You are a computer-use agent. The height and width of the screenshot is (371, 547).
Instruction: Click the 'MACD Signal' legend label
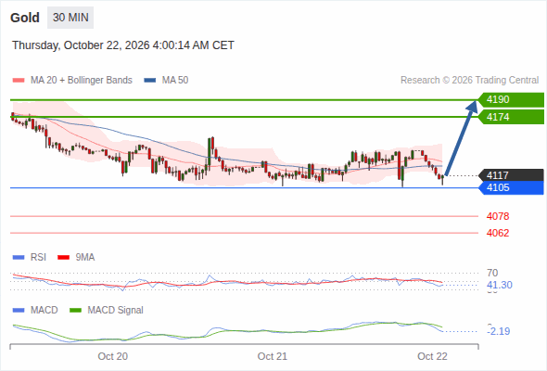pyautogui.click(x=115, y=311)
